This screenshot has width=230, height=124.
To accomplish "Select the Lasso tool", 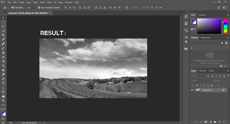I will [3, 26].
